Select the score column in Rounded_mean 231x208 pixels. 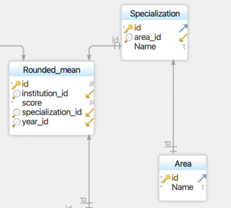[32, 103]
